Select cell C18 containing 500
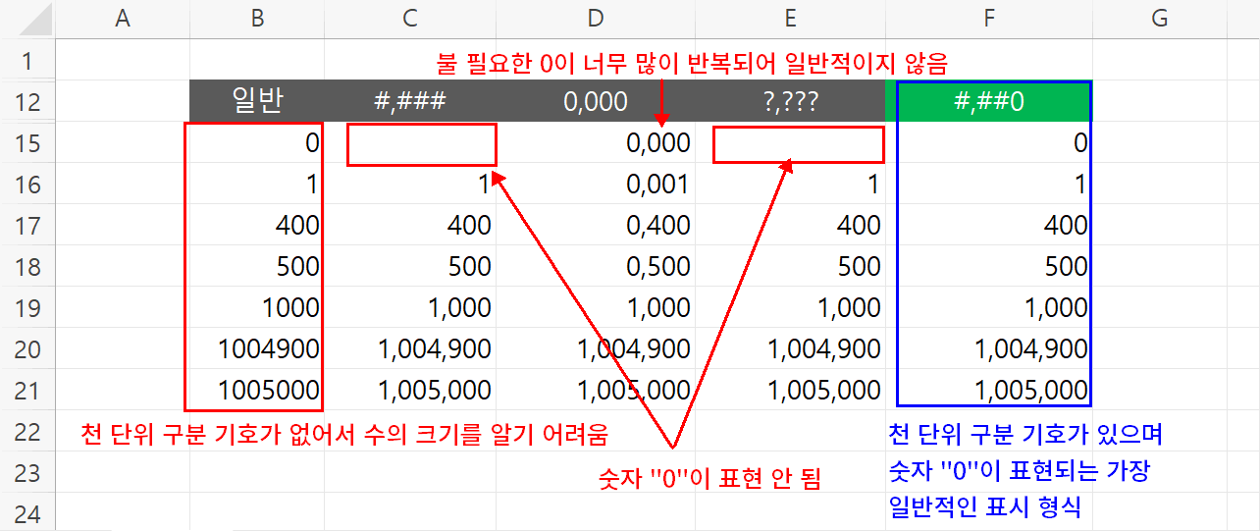This screenshot has height=531, width=1260. (x=410, y=266)
